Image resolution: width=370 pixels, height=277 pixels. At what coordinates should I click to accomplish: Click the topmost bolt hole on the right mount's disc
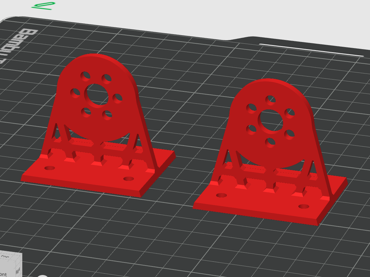(270, 99)
